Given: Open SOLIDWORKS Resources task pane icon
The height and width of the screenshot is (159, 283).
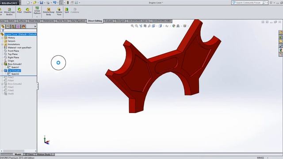Looking at the screenshot, I should click(281, 32).
